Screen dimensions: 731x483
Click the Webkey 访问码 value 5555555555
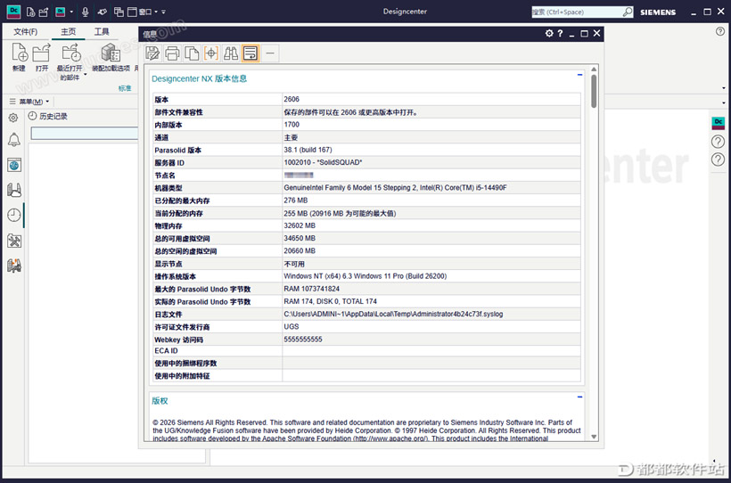303,340
